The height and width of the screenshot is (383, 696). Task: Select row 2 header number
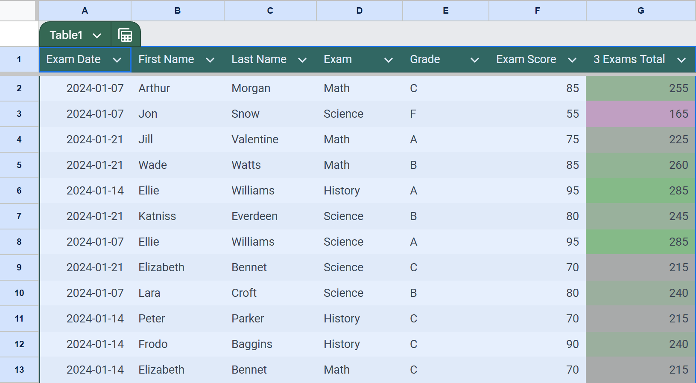click(x=19, y=88)
